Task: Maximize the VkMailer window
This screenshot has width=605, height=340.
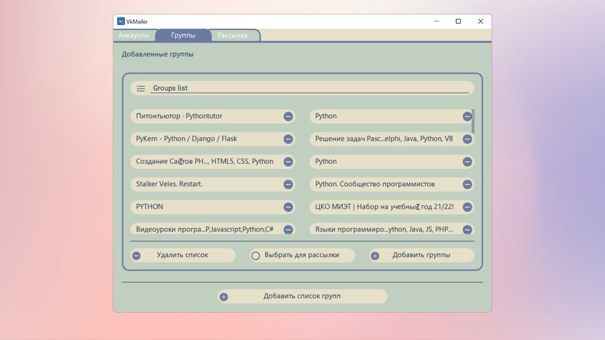Action: pos(458,21)
